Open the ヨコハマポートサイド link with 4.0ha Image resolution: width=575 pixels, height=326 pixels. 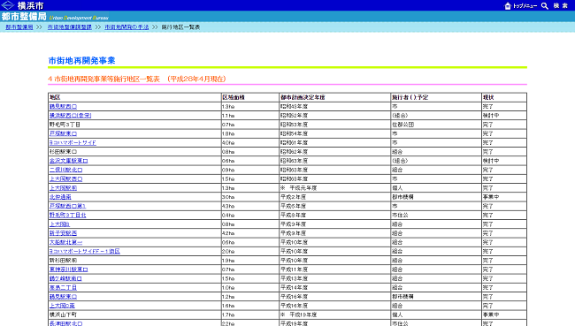click(73, 143)
